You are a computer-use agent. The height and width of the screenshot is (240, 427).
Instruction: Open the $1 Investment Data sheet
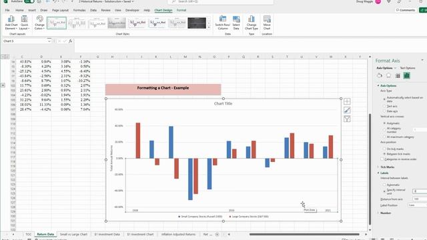click(107, 234)
